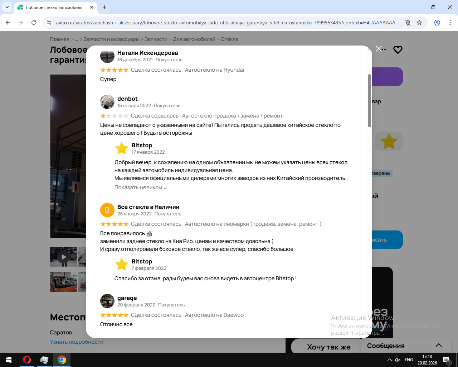
Task: Open the garage user's avatar
Action: pyautogui.click(x=107, y=301)
